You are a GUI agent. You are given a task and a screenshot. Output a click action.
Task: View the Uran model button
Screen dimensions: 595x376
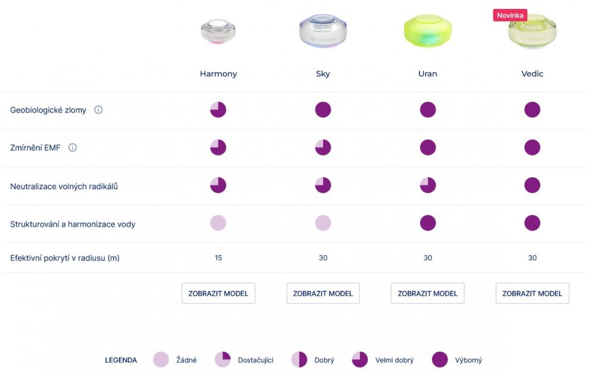coord(428,293)
